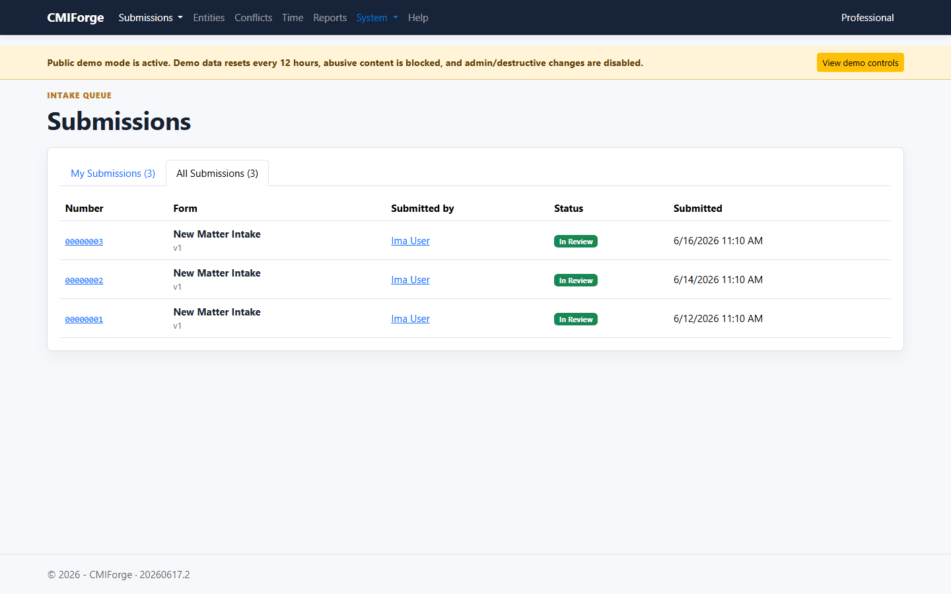951x594 pixels.
Task: Click the footer copyright CMIForge text
Action: 118,575
